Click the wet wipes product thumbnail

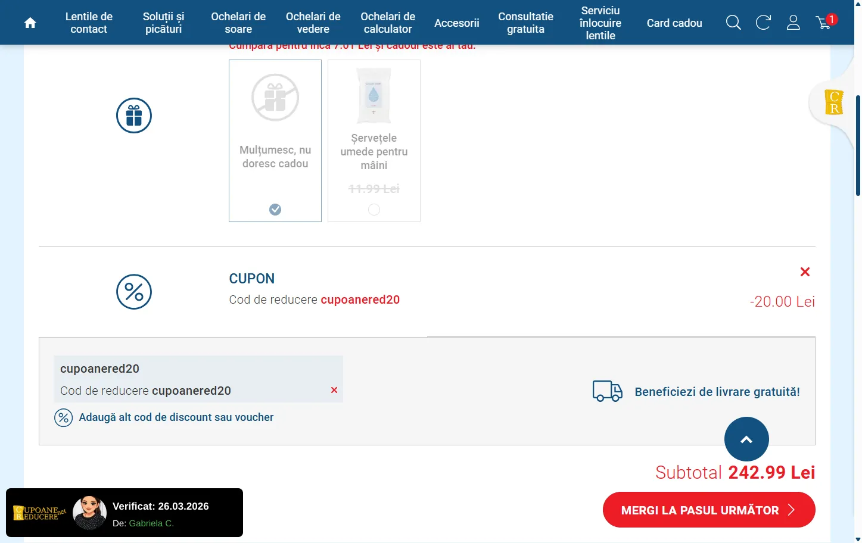tap(374, 96)
